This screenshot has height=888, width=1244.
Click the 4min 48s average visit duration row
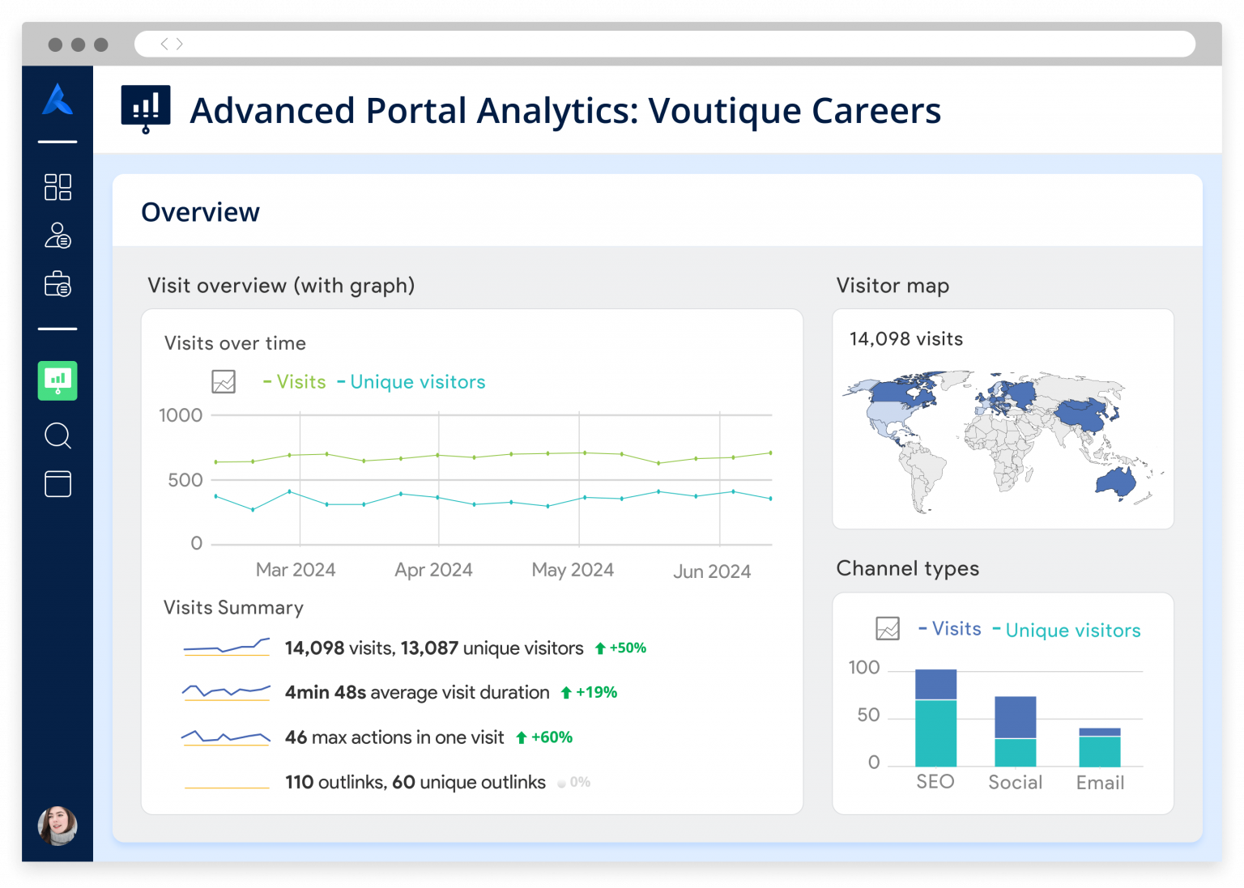[x=416, y=692]
